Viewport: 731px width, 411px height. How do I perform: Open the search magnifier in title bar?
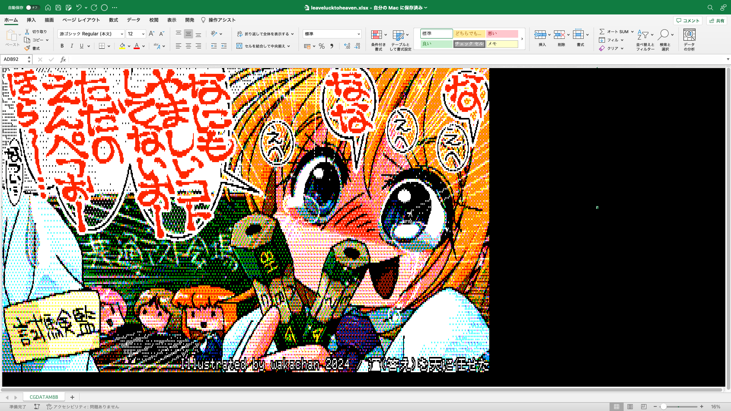(710, 7)
